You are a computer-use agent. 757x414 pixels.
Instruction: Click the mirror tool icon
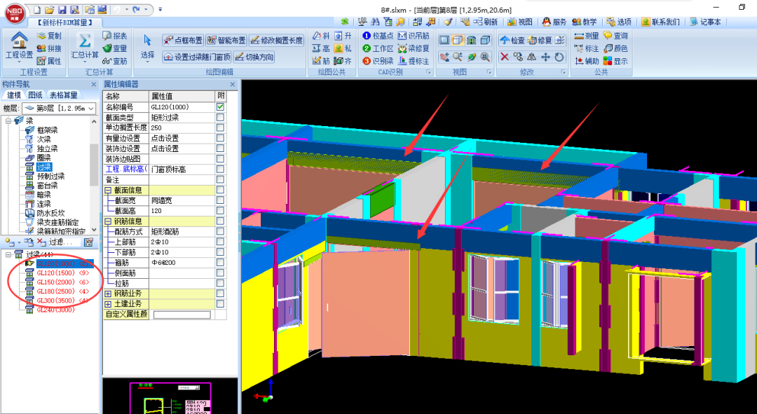[531, 57]
